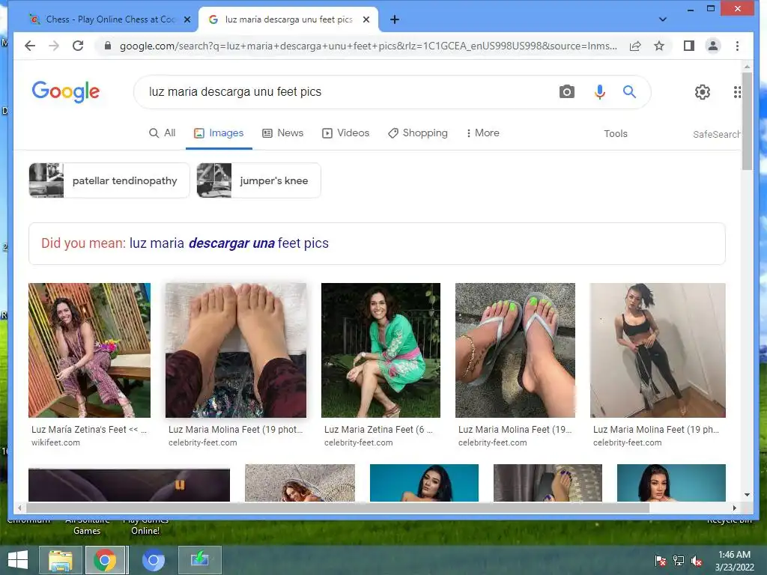767x575 pixels.
Task: Open the Chrome three-dot menu
Action: 737,46
